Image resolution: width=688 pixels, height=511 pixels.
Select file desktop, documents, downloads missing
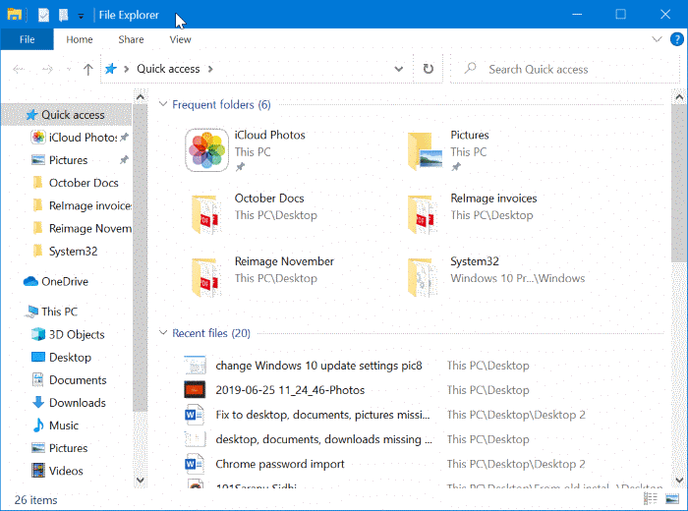(x=323, y=439)
